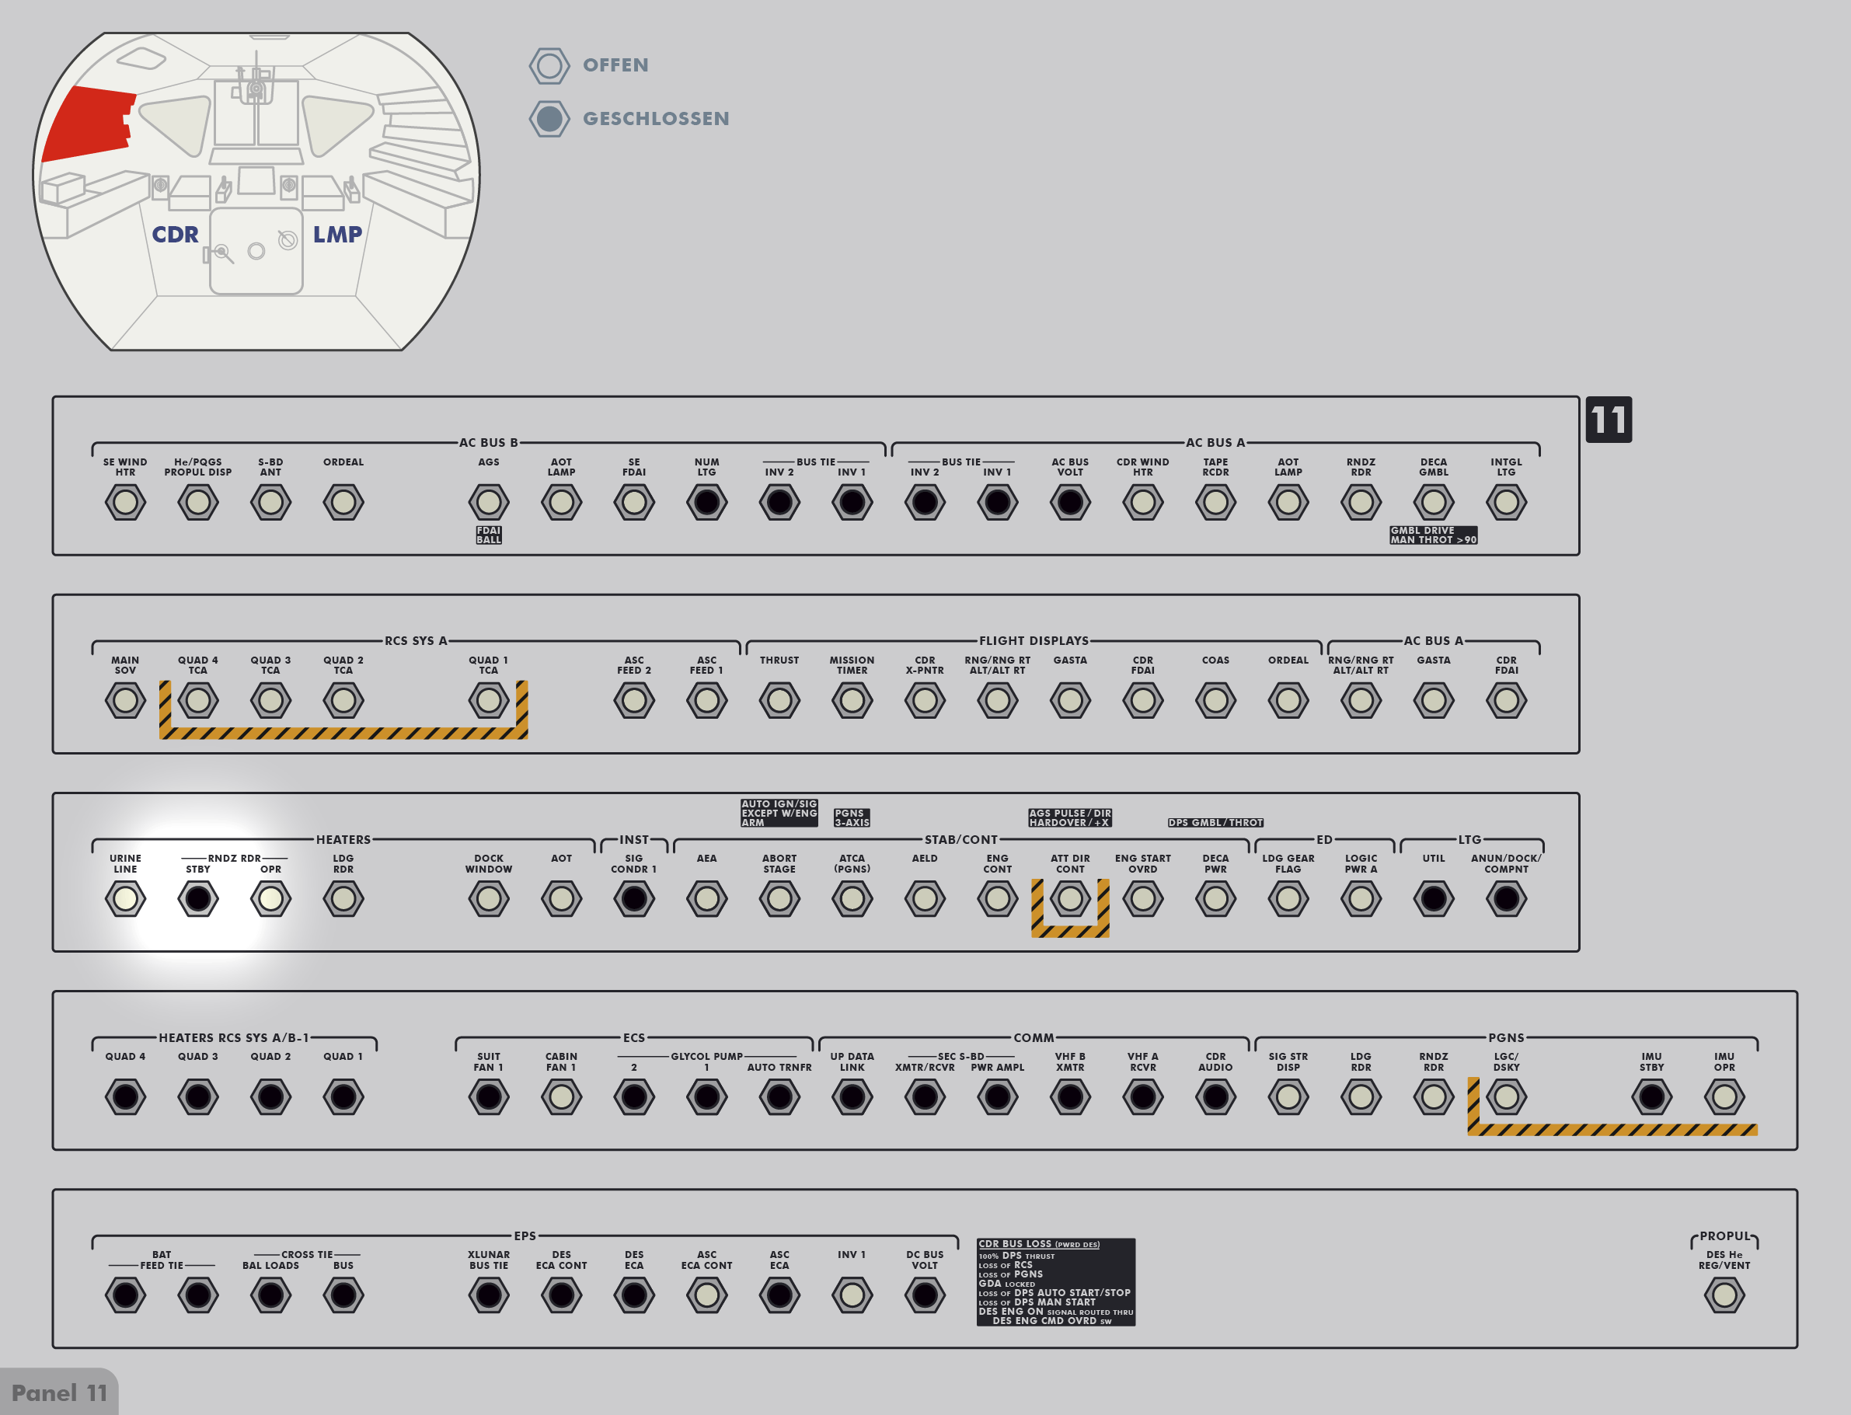Click the NUM LTG circuit breaker

(706, 503)
